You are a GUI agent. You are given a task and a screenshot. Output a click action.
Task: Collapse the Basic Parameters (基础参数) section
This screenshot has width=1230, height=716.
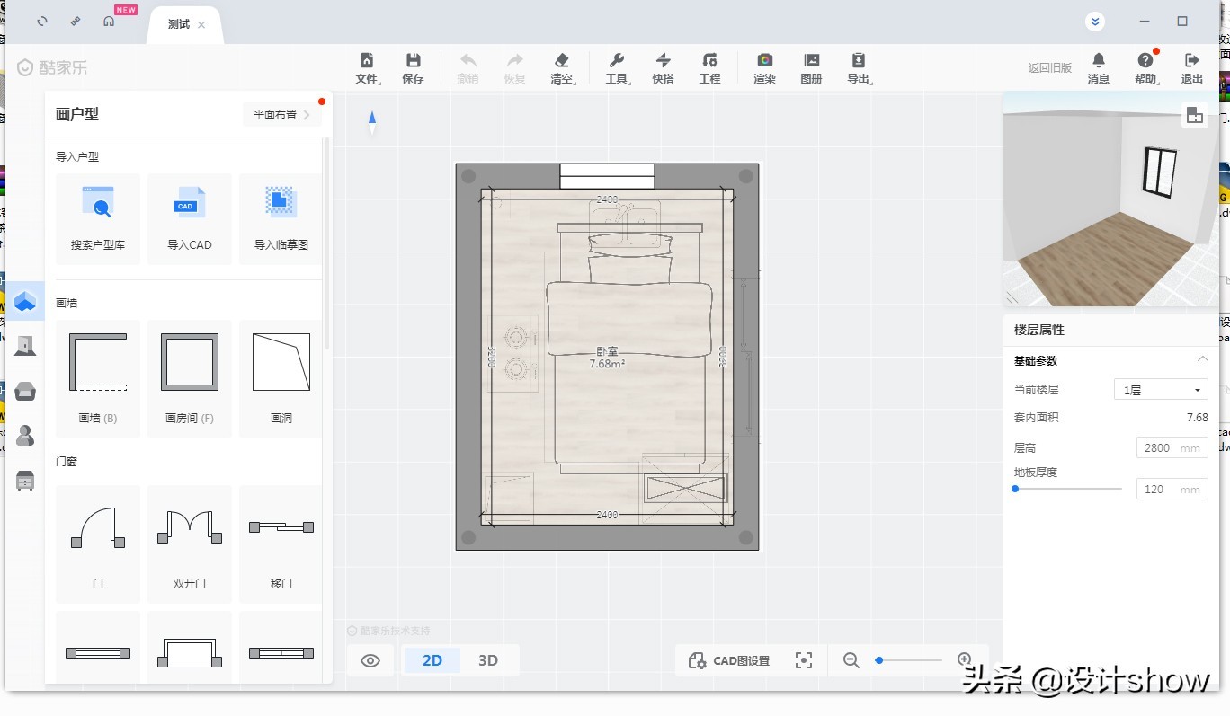pyautogui.click(x=1202, y=360)
